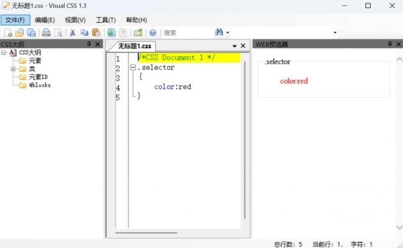Screen dimensions: 403x248
Task: Click the editor horizontal scrollbar
Action: click(x=146, y=233)
